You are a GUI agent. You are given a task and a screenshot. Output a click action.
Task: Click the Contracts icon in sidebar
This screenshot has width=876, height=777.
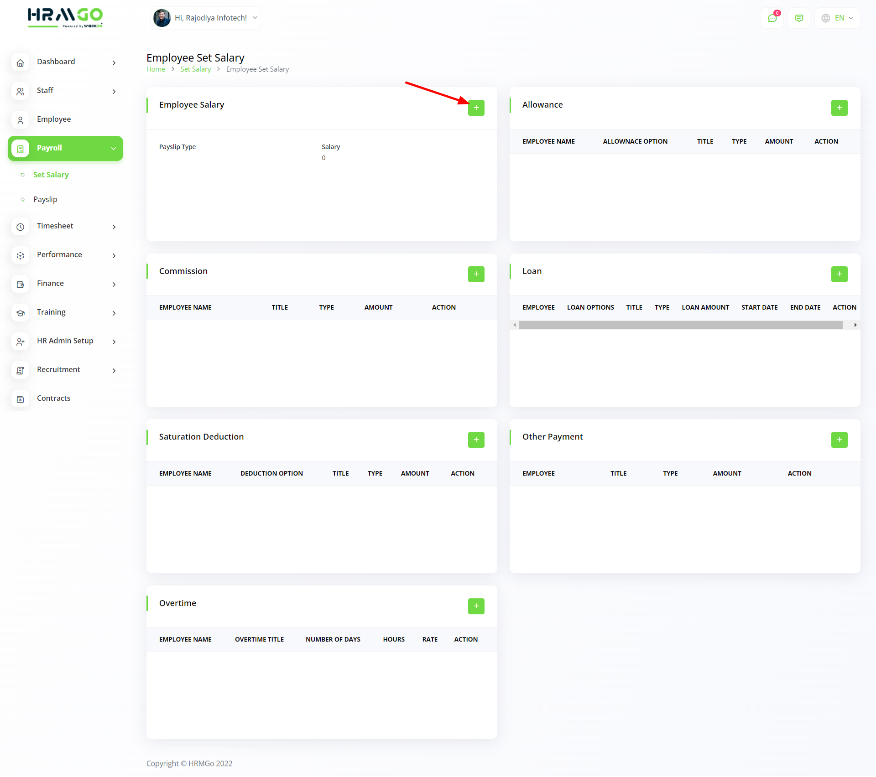(x=21, y=399)
